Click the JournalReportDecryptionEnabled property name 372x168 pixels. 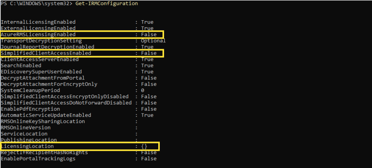47,47
